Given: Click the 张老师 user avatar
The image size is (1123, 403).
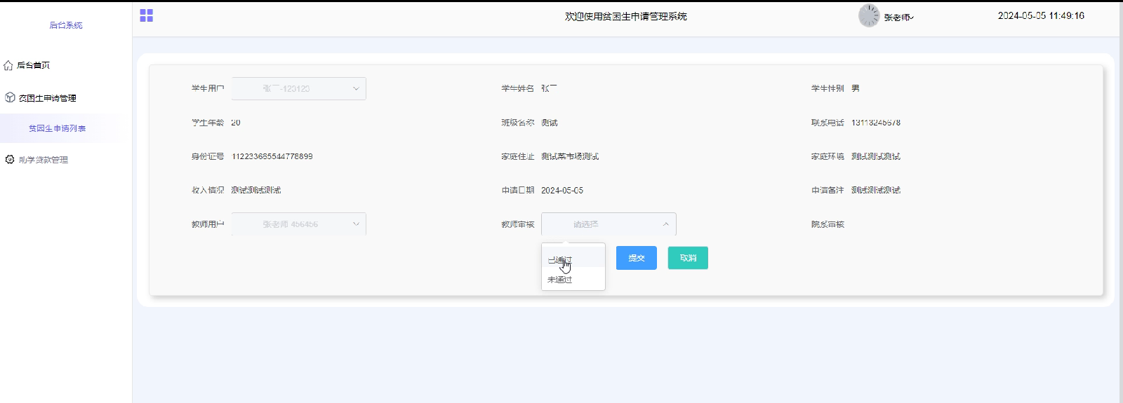Looking at the screenshot, I should coord(868,15).
